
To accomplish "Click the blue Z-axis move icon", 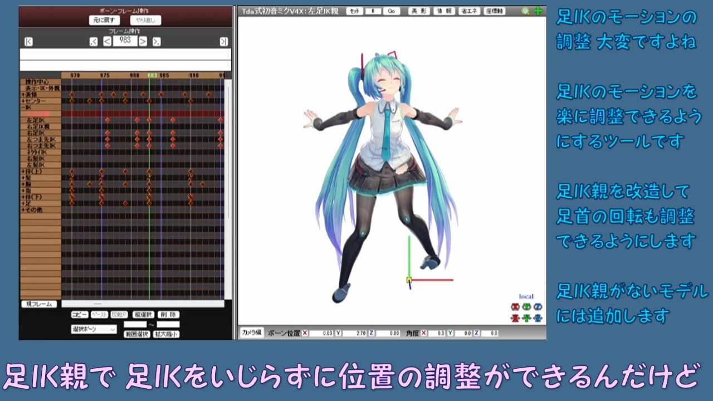I will coord(538,319).
